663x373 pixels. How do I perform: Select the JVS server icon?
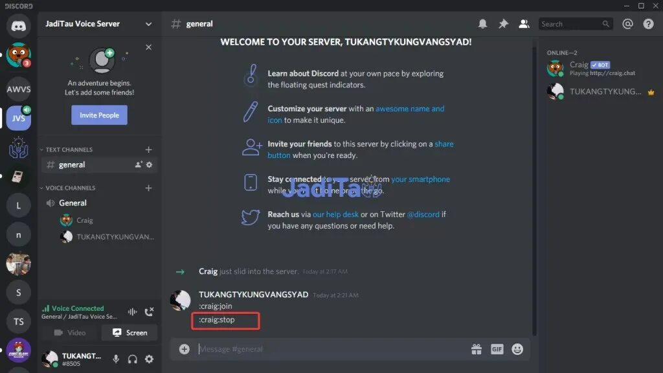18,118
